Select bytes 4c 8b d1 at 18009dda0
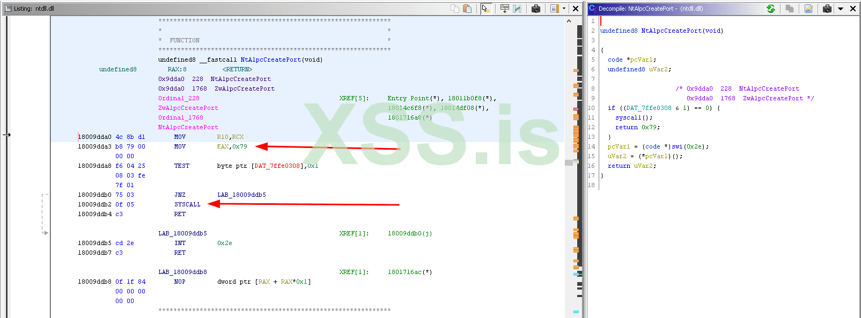 tap(130, 137)
